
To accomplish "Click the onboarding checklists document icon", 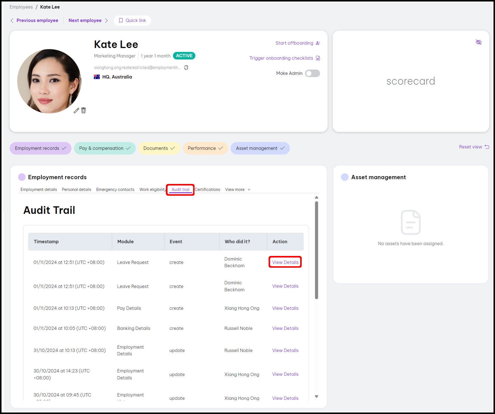I will [x=318, y=58].
